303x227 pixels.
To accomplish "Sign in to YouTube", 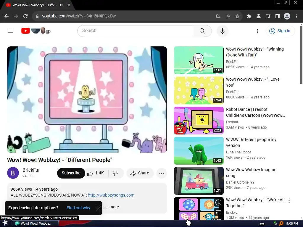I will tap(280, 31).
